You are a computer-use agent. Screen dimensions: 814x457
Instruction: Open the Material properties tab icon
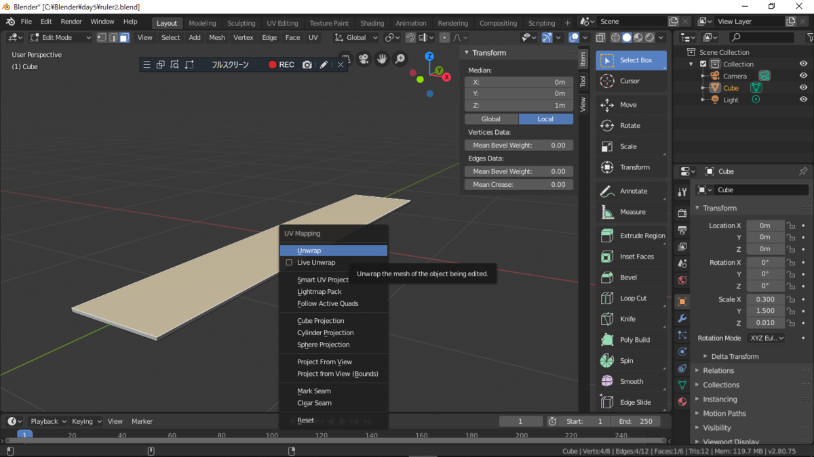coord(682,401)
